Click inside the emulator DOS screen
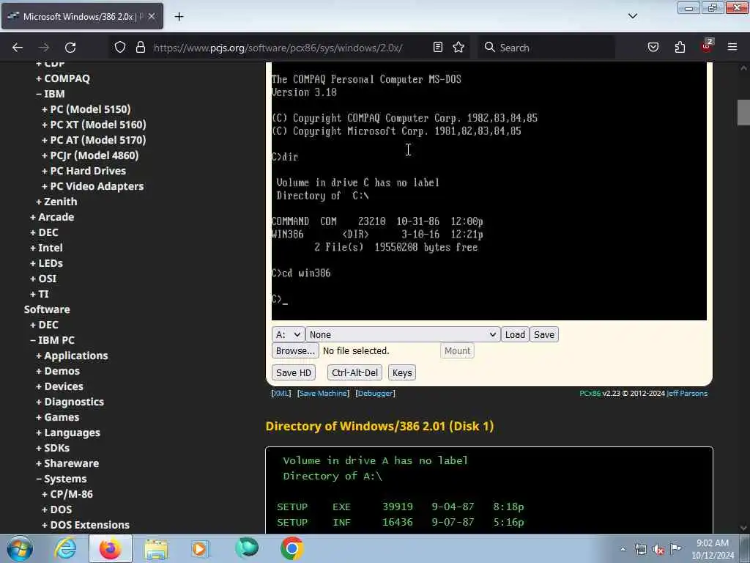 (489, 191)
